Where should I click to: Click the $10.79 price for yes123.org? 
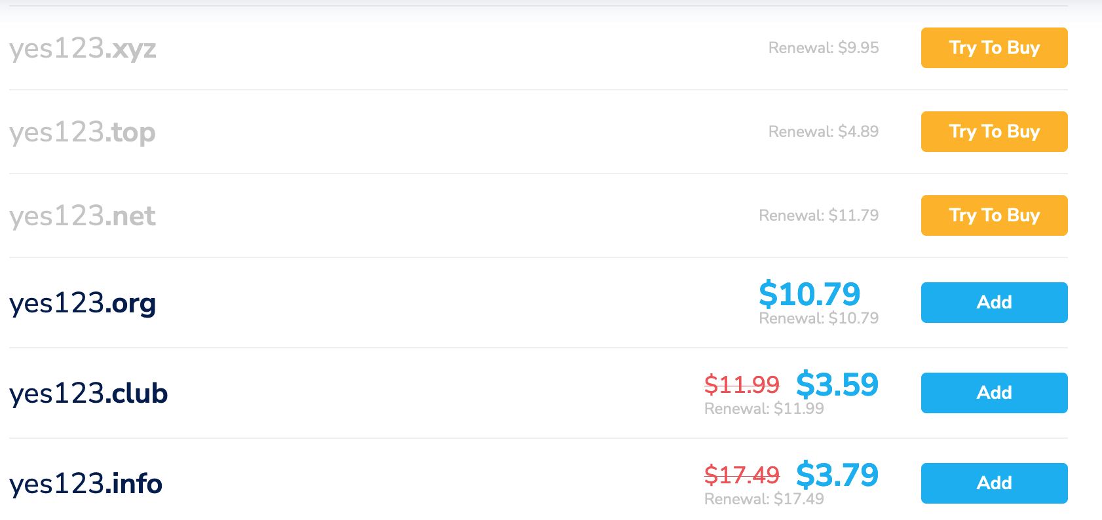pyautogui.click(x=809, y=294)
